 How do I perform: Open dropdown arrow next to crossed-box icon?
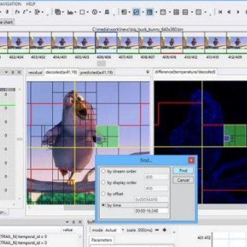(x=205, y=12)
